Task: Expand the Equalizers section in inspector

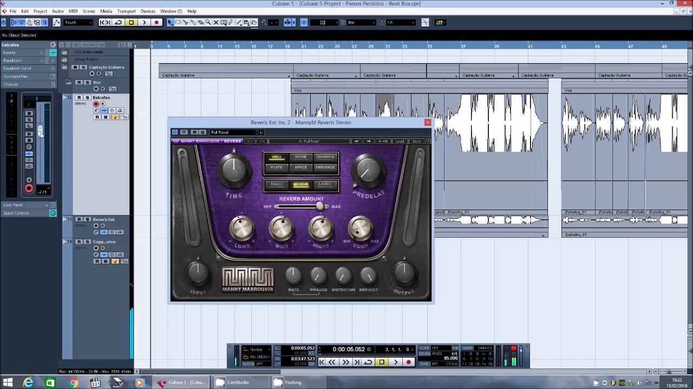Action: tap(28, 61)
